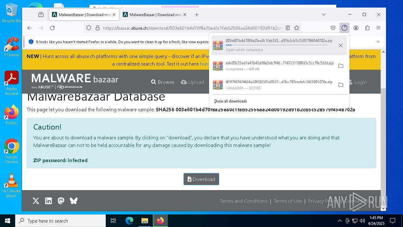Bookmark this page with star icon
This screenshot has height=227, width=403.
[297, 28]
